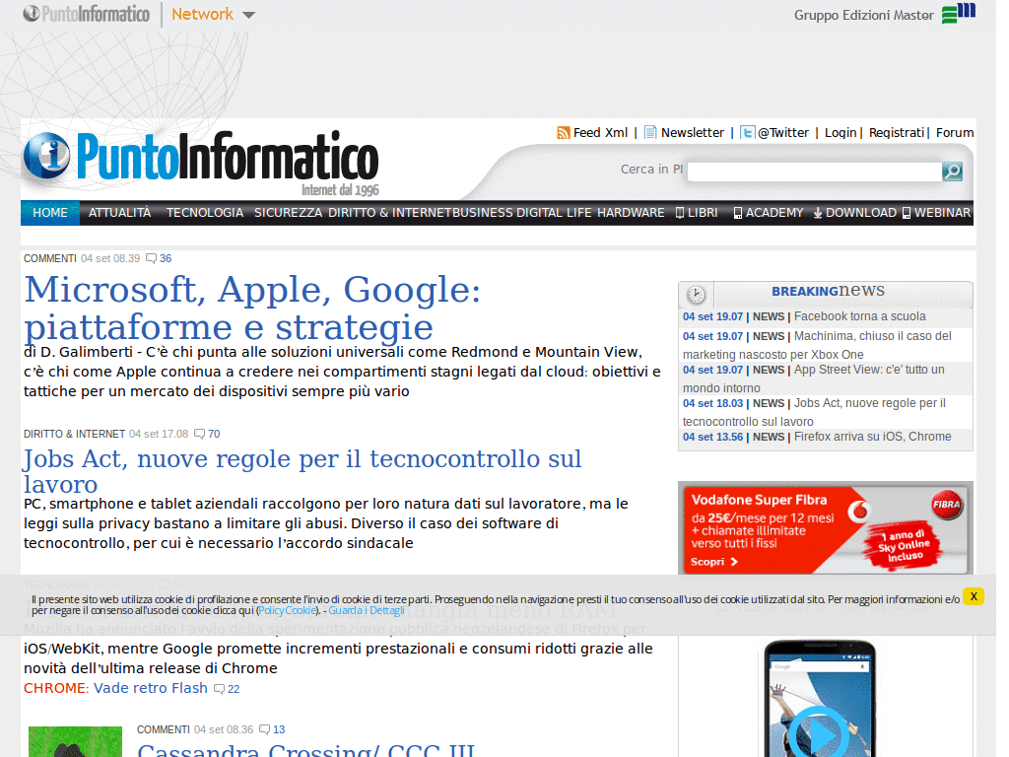The height and width of the screenshot is (757, 1009).
Task: Open CHROME: Vade retro Flash link
Action: pyautogui.click(x=116, y=688)
